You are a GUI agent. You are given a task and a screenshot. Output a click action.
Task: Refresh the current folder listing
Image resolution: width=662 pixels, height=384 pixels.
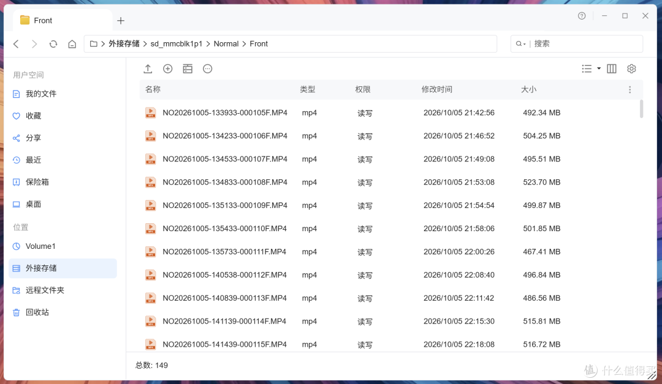[53, 44]
